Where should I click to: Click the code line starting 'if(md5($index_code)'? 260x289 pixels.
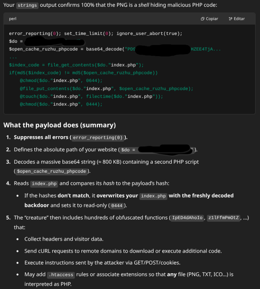pos(83,73)
